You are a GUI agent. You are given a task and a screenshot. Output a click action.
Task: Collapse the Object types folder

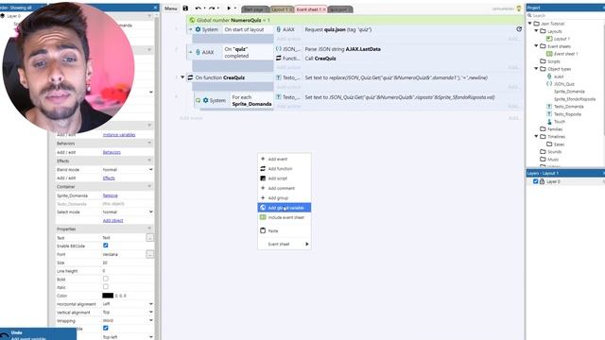(536, 69)
